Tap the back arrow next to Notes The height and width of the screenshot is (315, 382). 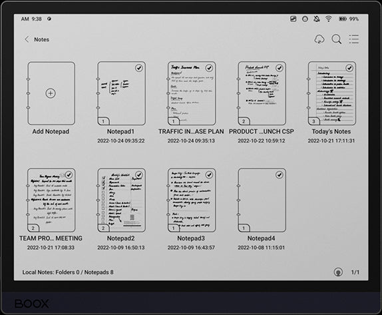27,39
